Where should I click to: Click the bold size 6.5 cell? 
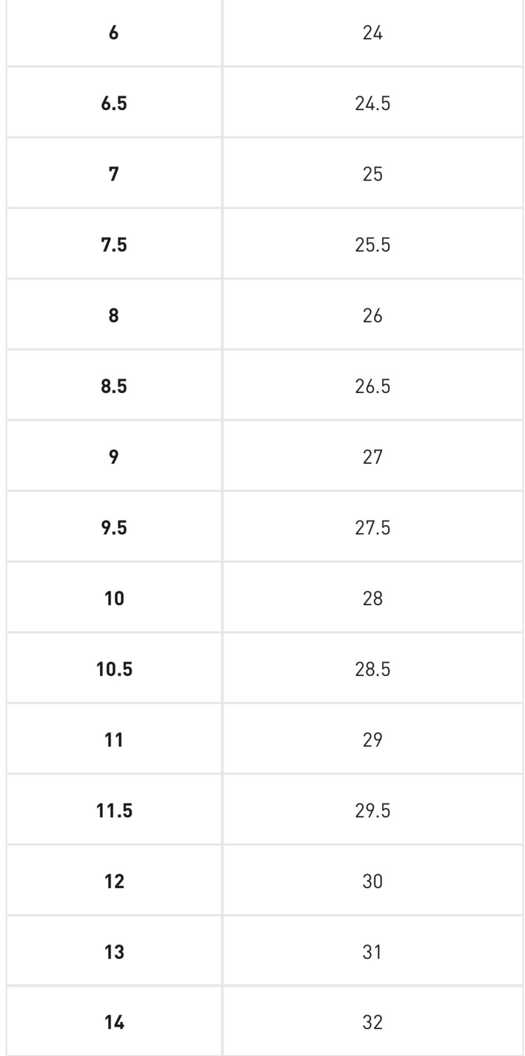click(114, 104)
